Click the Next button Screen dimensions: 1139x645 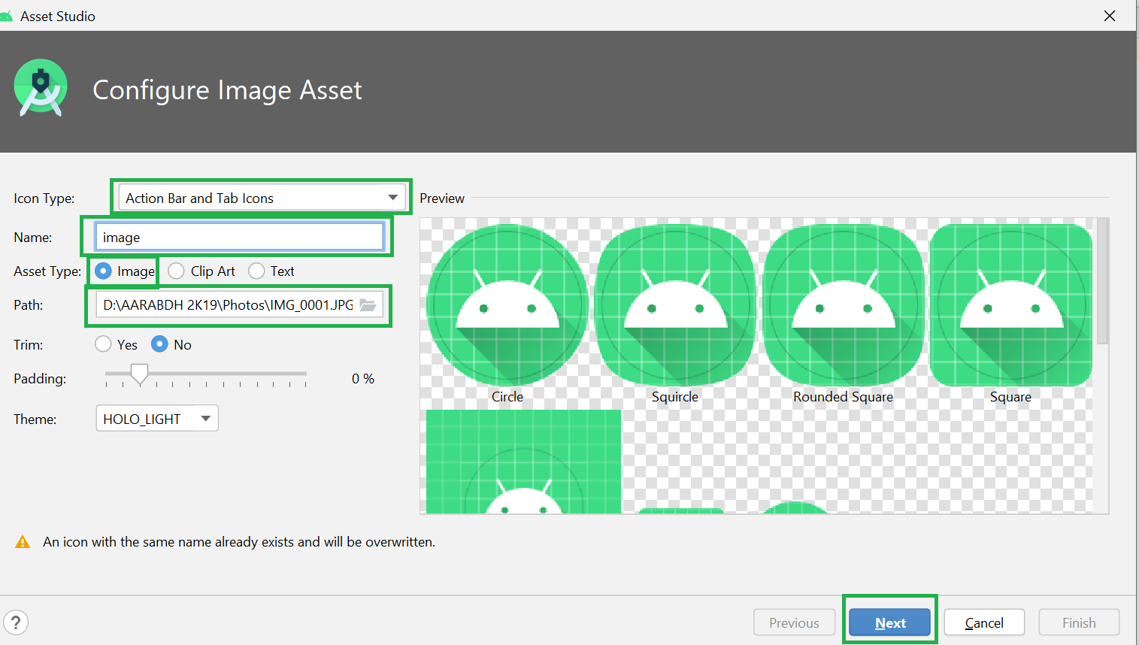click(x=889, y=622)
